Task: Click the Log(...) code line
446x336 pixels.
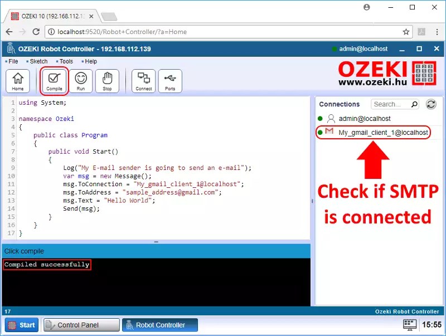Action: [157, 168]
